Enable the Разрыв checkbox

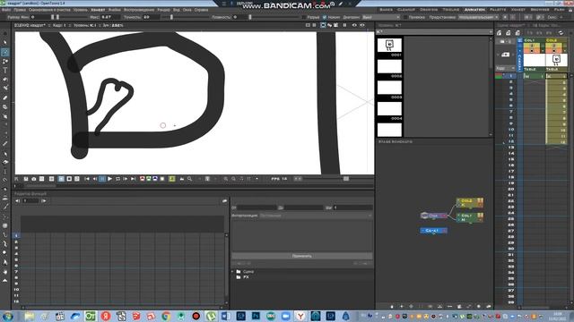tap(304, 17)
